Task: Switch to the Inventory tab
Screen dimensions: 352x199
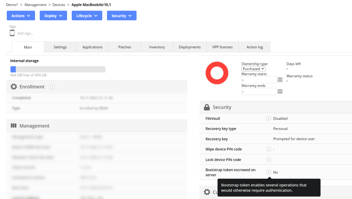Action: (157, 47)
